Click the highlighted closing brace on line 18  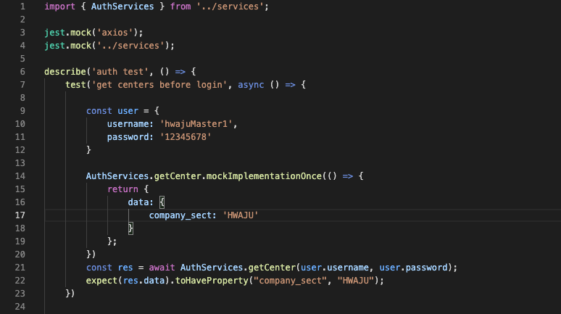tap(130, 228)
